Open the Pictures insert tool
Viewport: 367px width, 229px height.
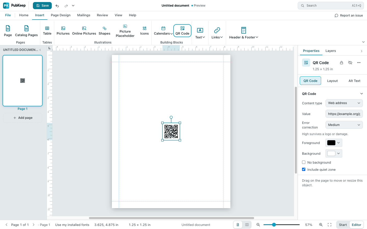pos(63,31)
